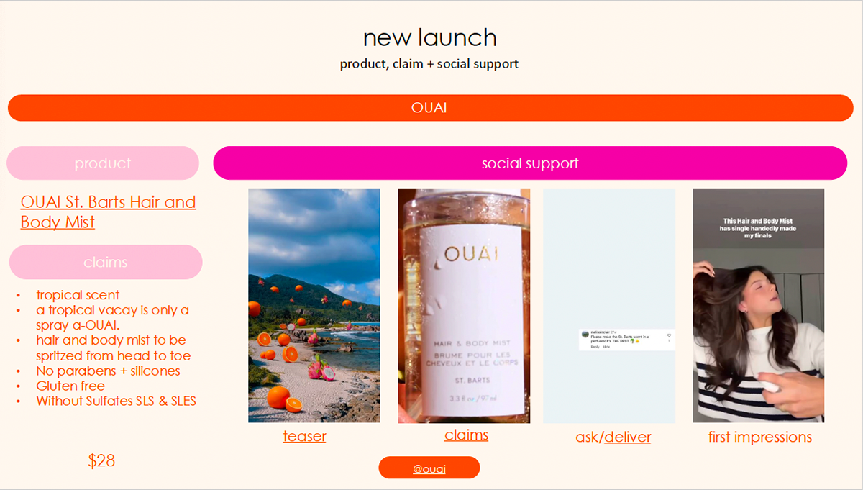Select the new launch title text
This screenshot has height=490, width=863.
pos(429,37)
